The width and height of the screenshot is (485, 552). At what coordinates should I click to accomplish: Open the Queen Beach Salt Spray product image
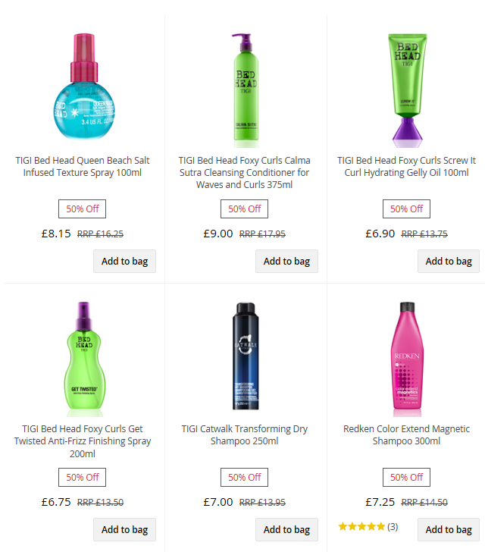pyautogui.click(x=84, y=87)
